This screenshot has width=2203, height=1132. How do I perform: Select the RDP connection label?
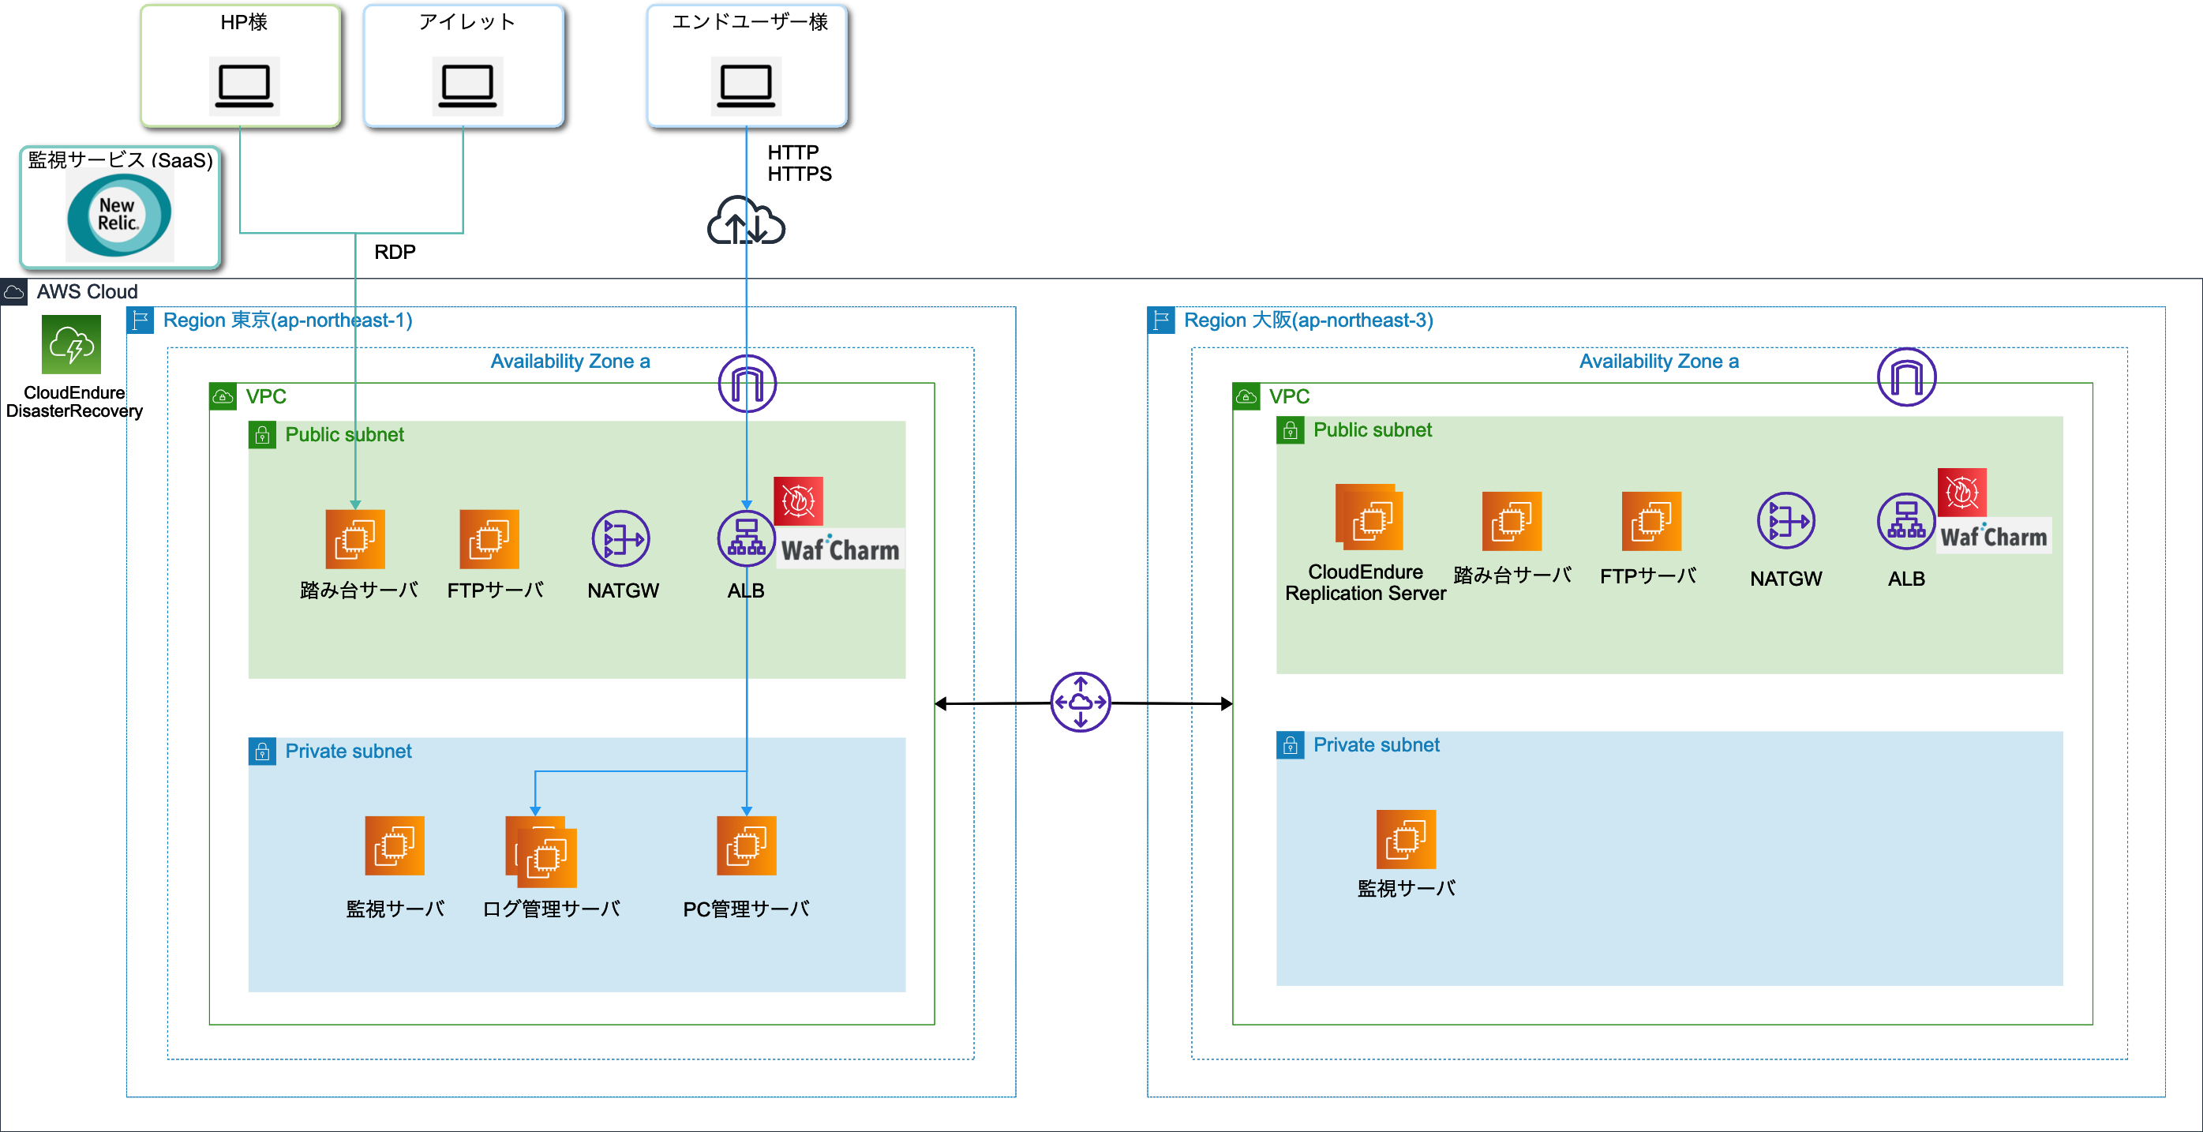point(395,253)
